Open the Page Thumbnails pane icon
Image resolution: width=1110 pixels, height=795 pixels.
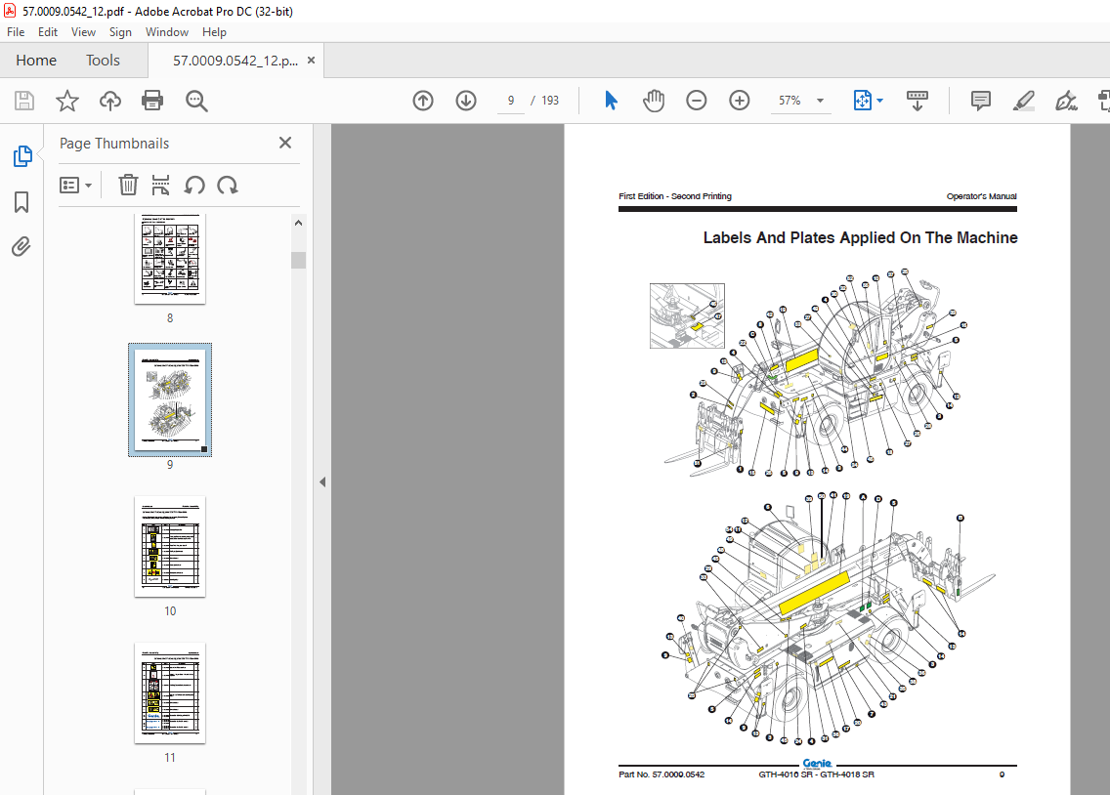coord(21,155)
